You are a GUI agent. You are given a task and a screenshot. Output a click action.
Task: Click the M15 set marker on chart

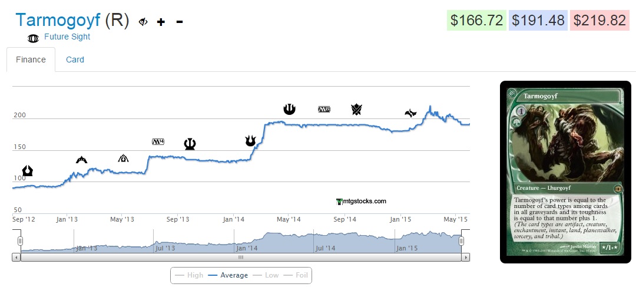(x=324, y=109)
